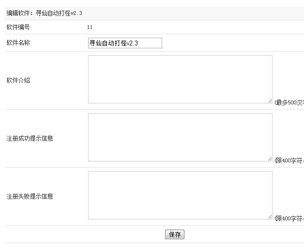Click the 寻仙自动打怪v2.3 title in the header
This screenshot has width=304, height=246.
[59, 13]
